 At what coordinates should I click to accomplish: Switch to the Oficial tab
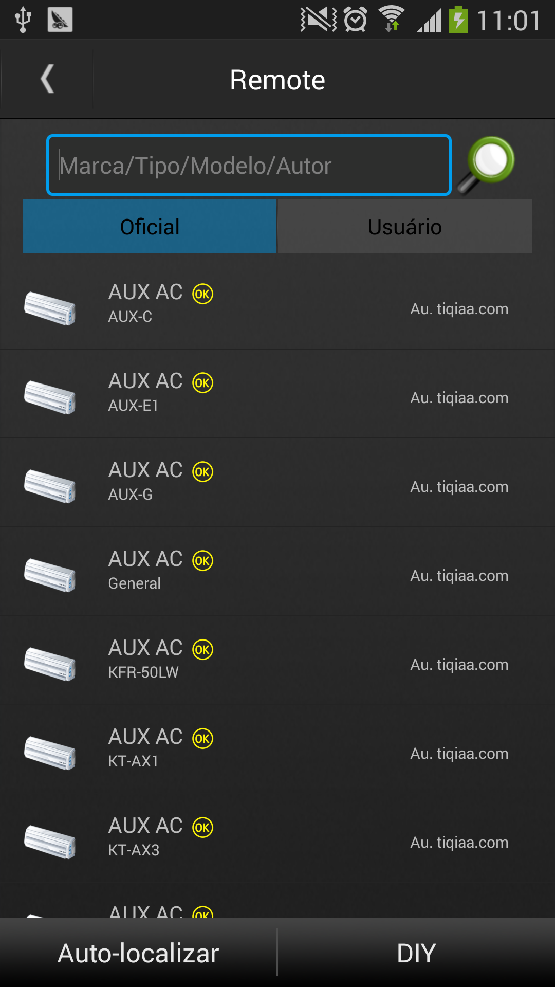click(x=150, y=227)
